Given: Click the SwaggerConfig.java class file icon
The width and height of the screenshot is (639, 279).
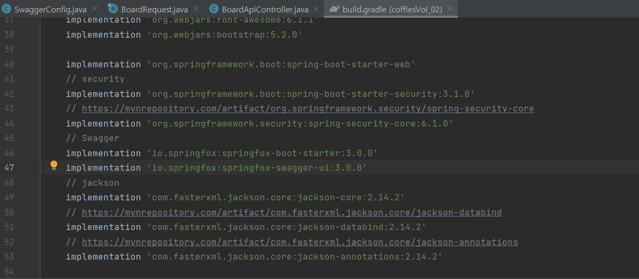Looking at the screenshot, I should 7,9.
